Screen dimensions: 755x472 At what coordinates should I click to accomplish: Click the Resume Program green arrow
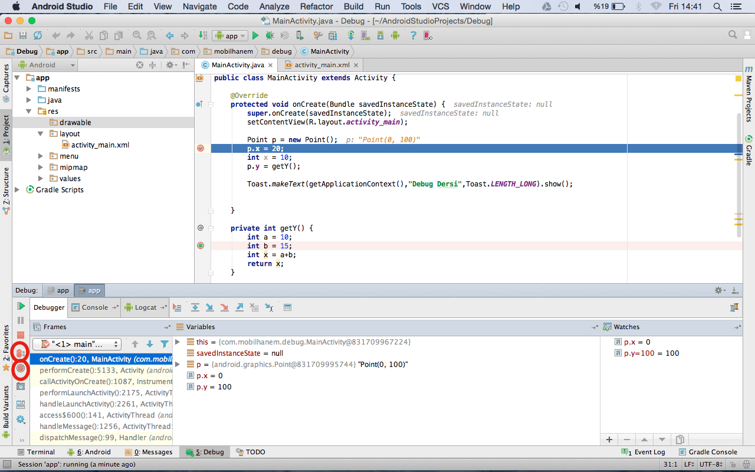tap(21, 306)
